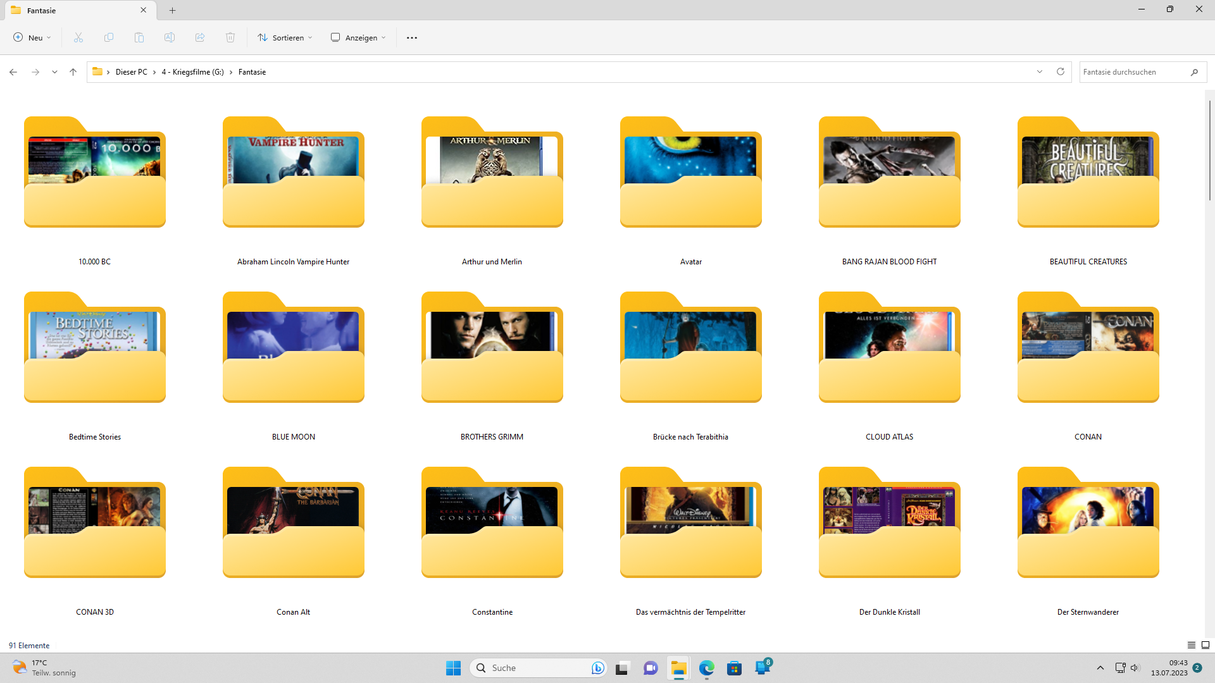This screenshot has width=1215, height=683.
Task: Refresh the folder view
Action: (1061, 72)
